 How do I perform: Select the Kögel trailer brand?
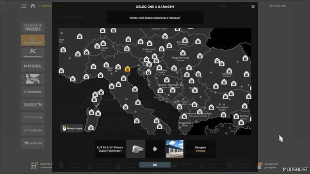[x=33, y=66]
